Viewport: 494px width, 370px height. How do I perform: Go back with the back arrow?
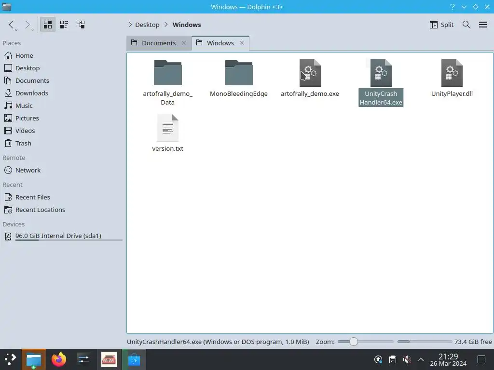point(11,25)
